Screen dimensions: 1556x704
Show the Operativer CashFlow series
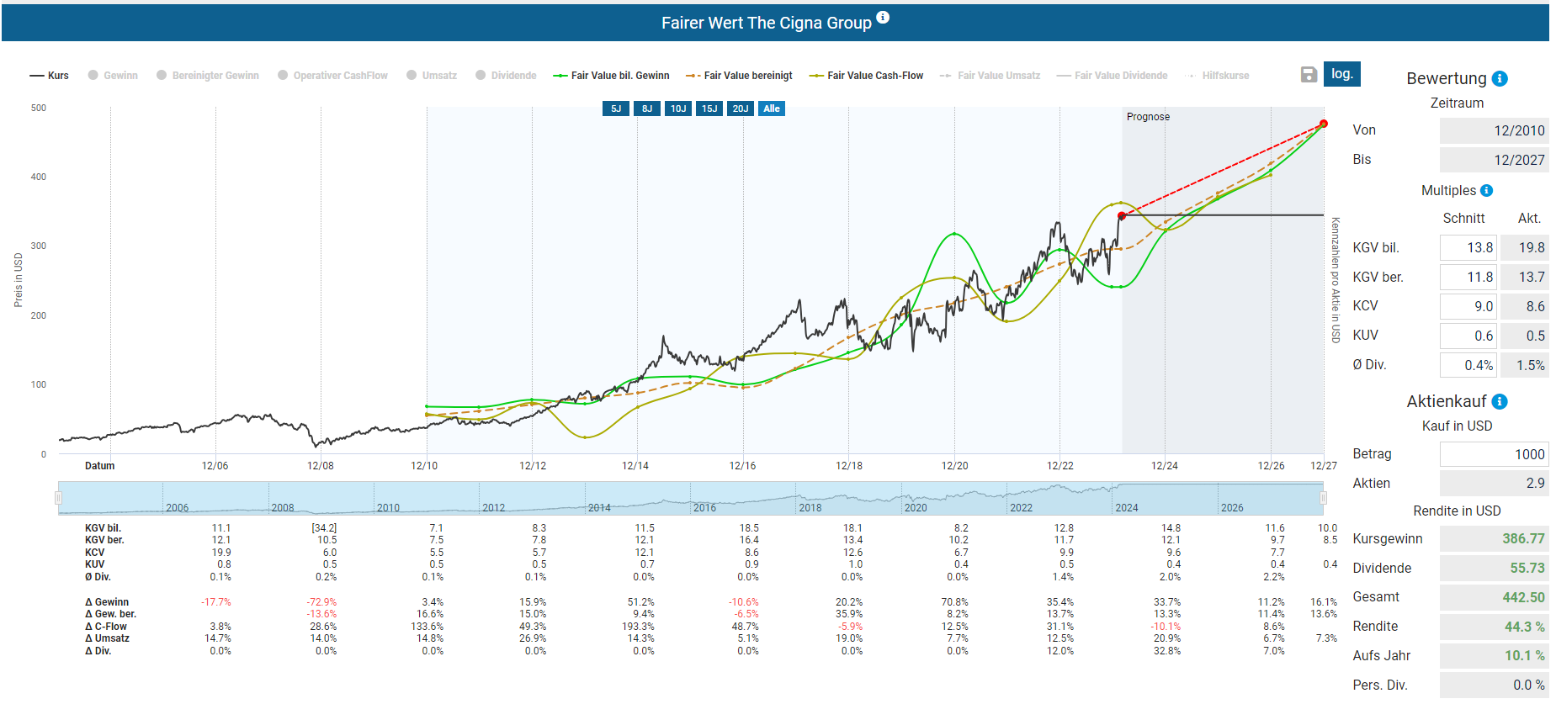click(332, 76)
